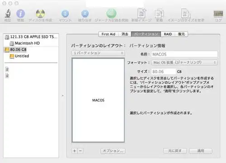Click the Options (オプション...) button
The height and width of the screenshot is (163, 226).
pyautogui.click(x=113, y=151)
